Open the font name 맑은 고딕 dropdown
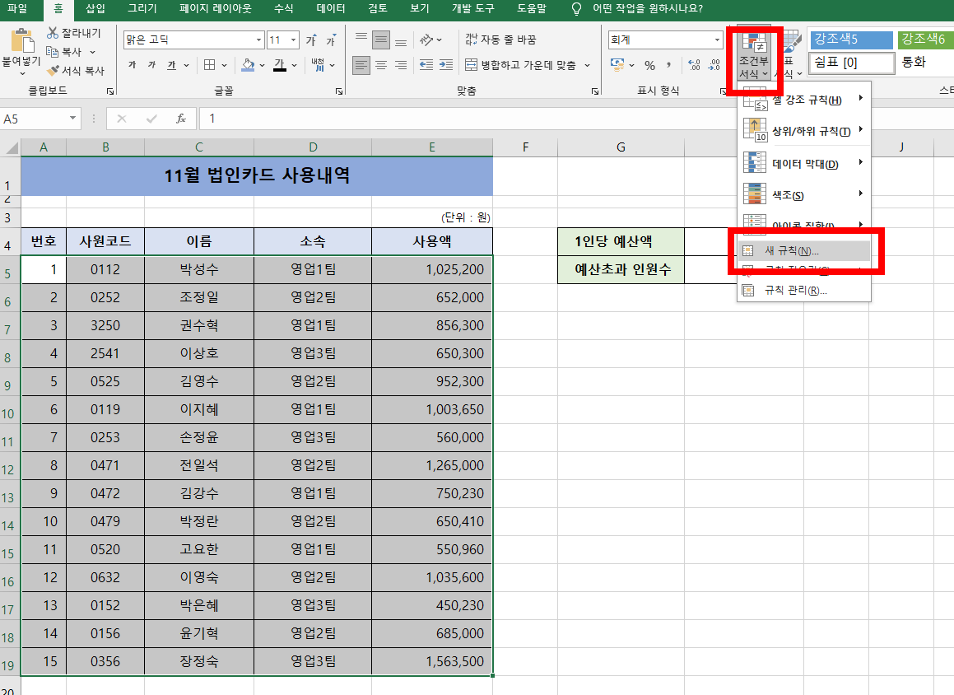Viewport: 954px width, 695px height. [x=258, y=40]
